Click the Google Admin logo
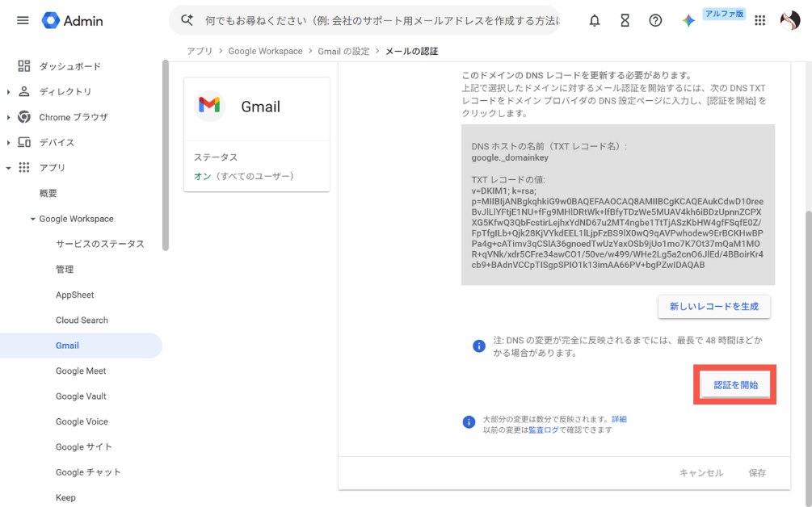The height and width of the screenshot is (507, 812). click(73, 21)
